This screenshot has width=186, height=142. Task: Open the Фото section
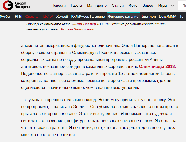click(133, 5)
